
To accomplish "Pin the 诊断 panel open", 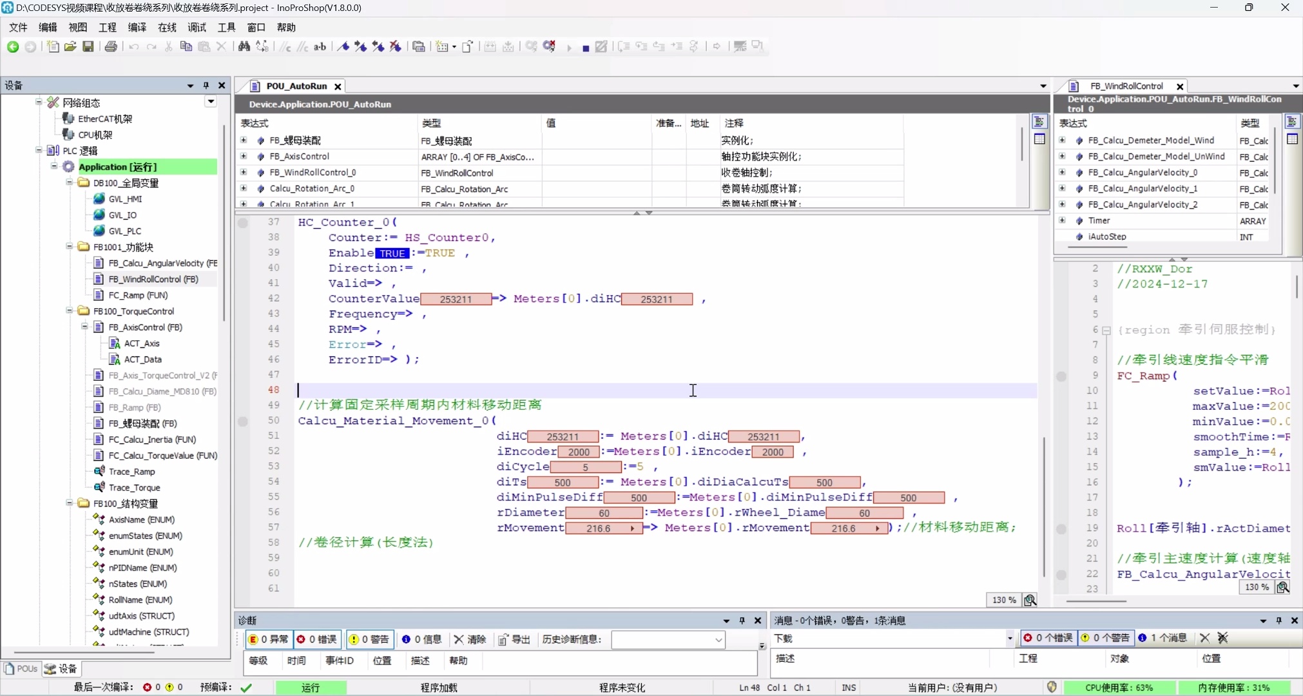I will tap(742, 621).
